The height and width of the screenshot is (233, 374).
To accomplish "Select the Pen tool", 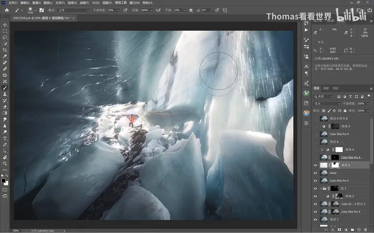I will click(5, 145).
